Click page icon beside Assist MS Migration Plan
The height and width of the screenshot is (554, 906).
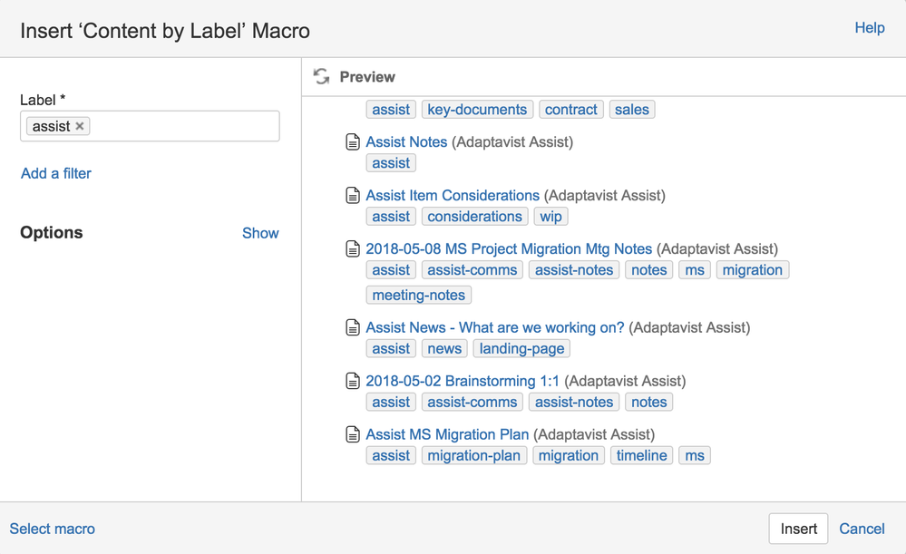click(353, 435)
